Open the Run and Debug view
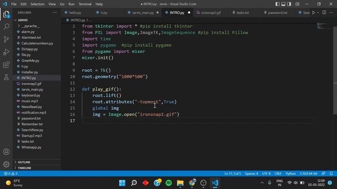337x189 pixels. [x=6, y=52]
